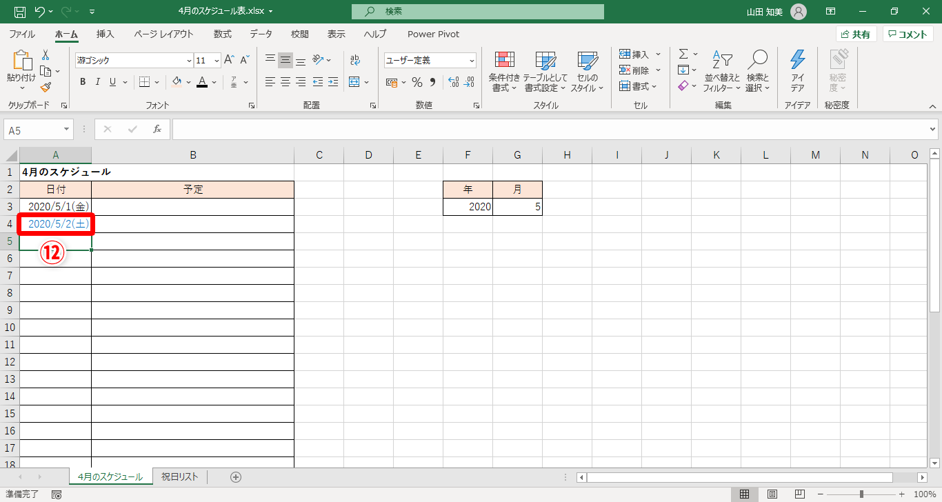Switch to Page Layout view icon
Viewport: 942px width, 502px height.
tap(772, 494)
